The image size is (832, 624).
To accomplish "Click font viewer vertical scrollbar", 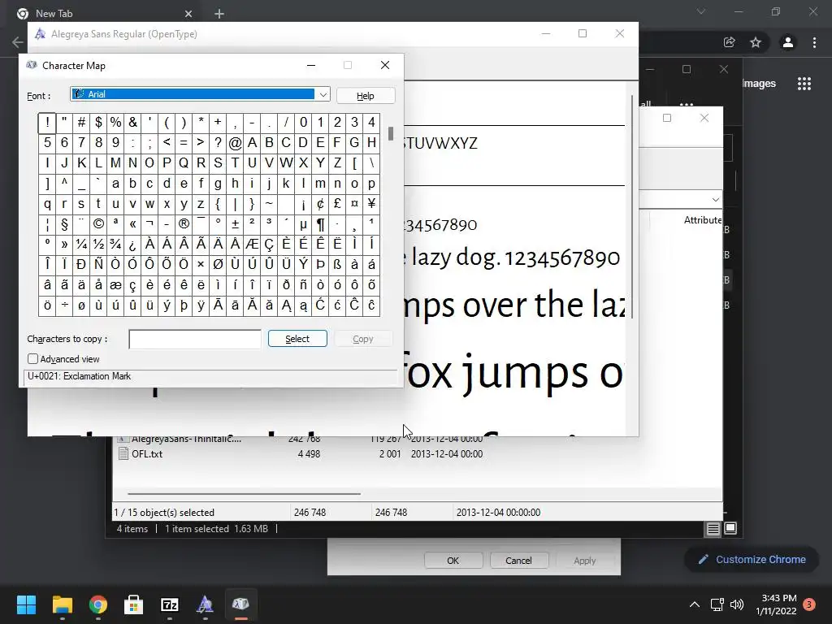I will click(x=631, y=207).
